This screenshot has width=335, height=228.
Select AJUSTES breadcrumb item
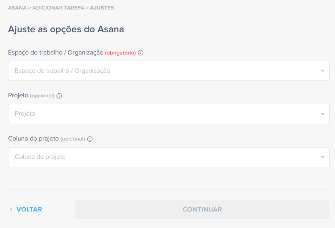tap(102, 8)
